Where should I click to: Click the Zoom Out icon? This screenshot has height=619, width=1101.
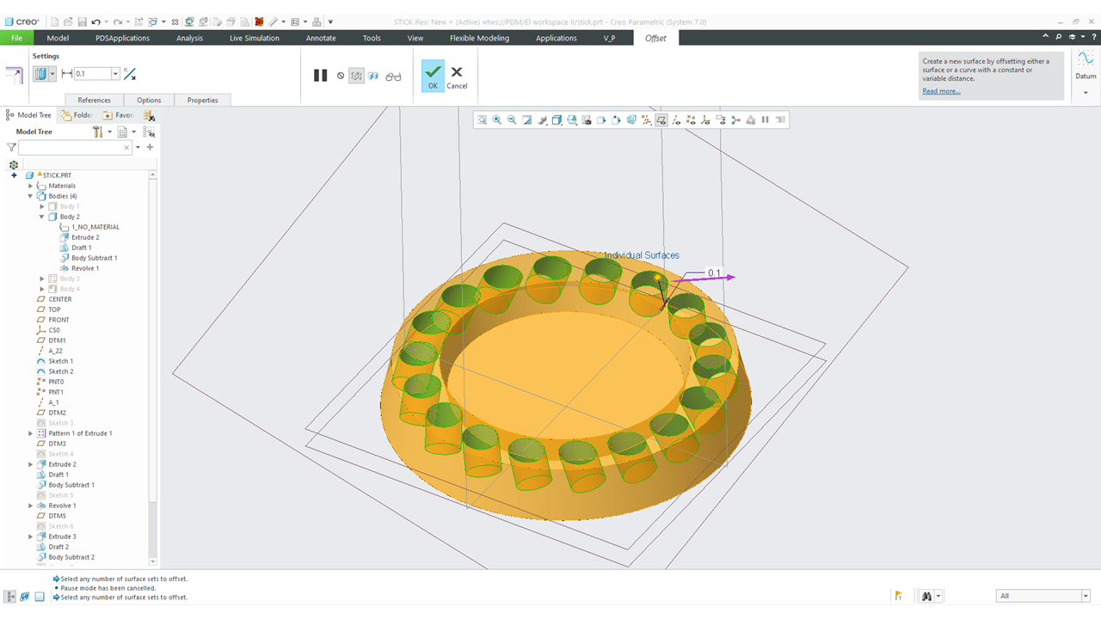tap(512, 120)
